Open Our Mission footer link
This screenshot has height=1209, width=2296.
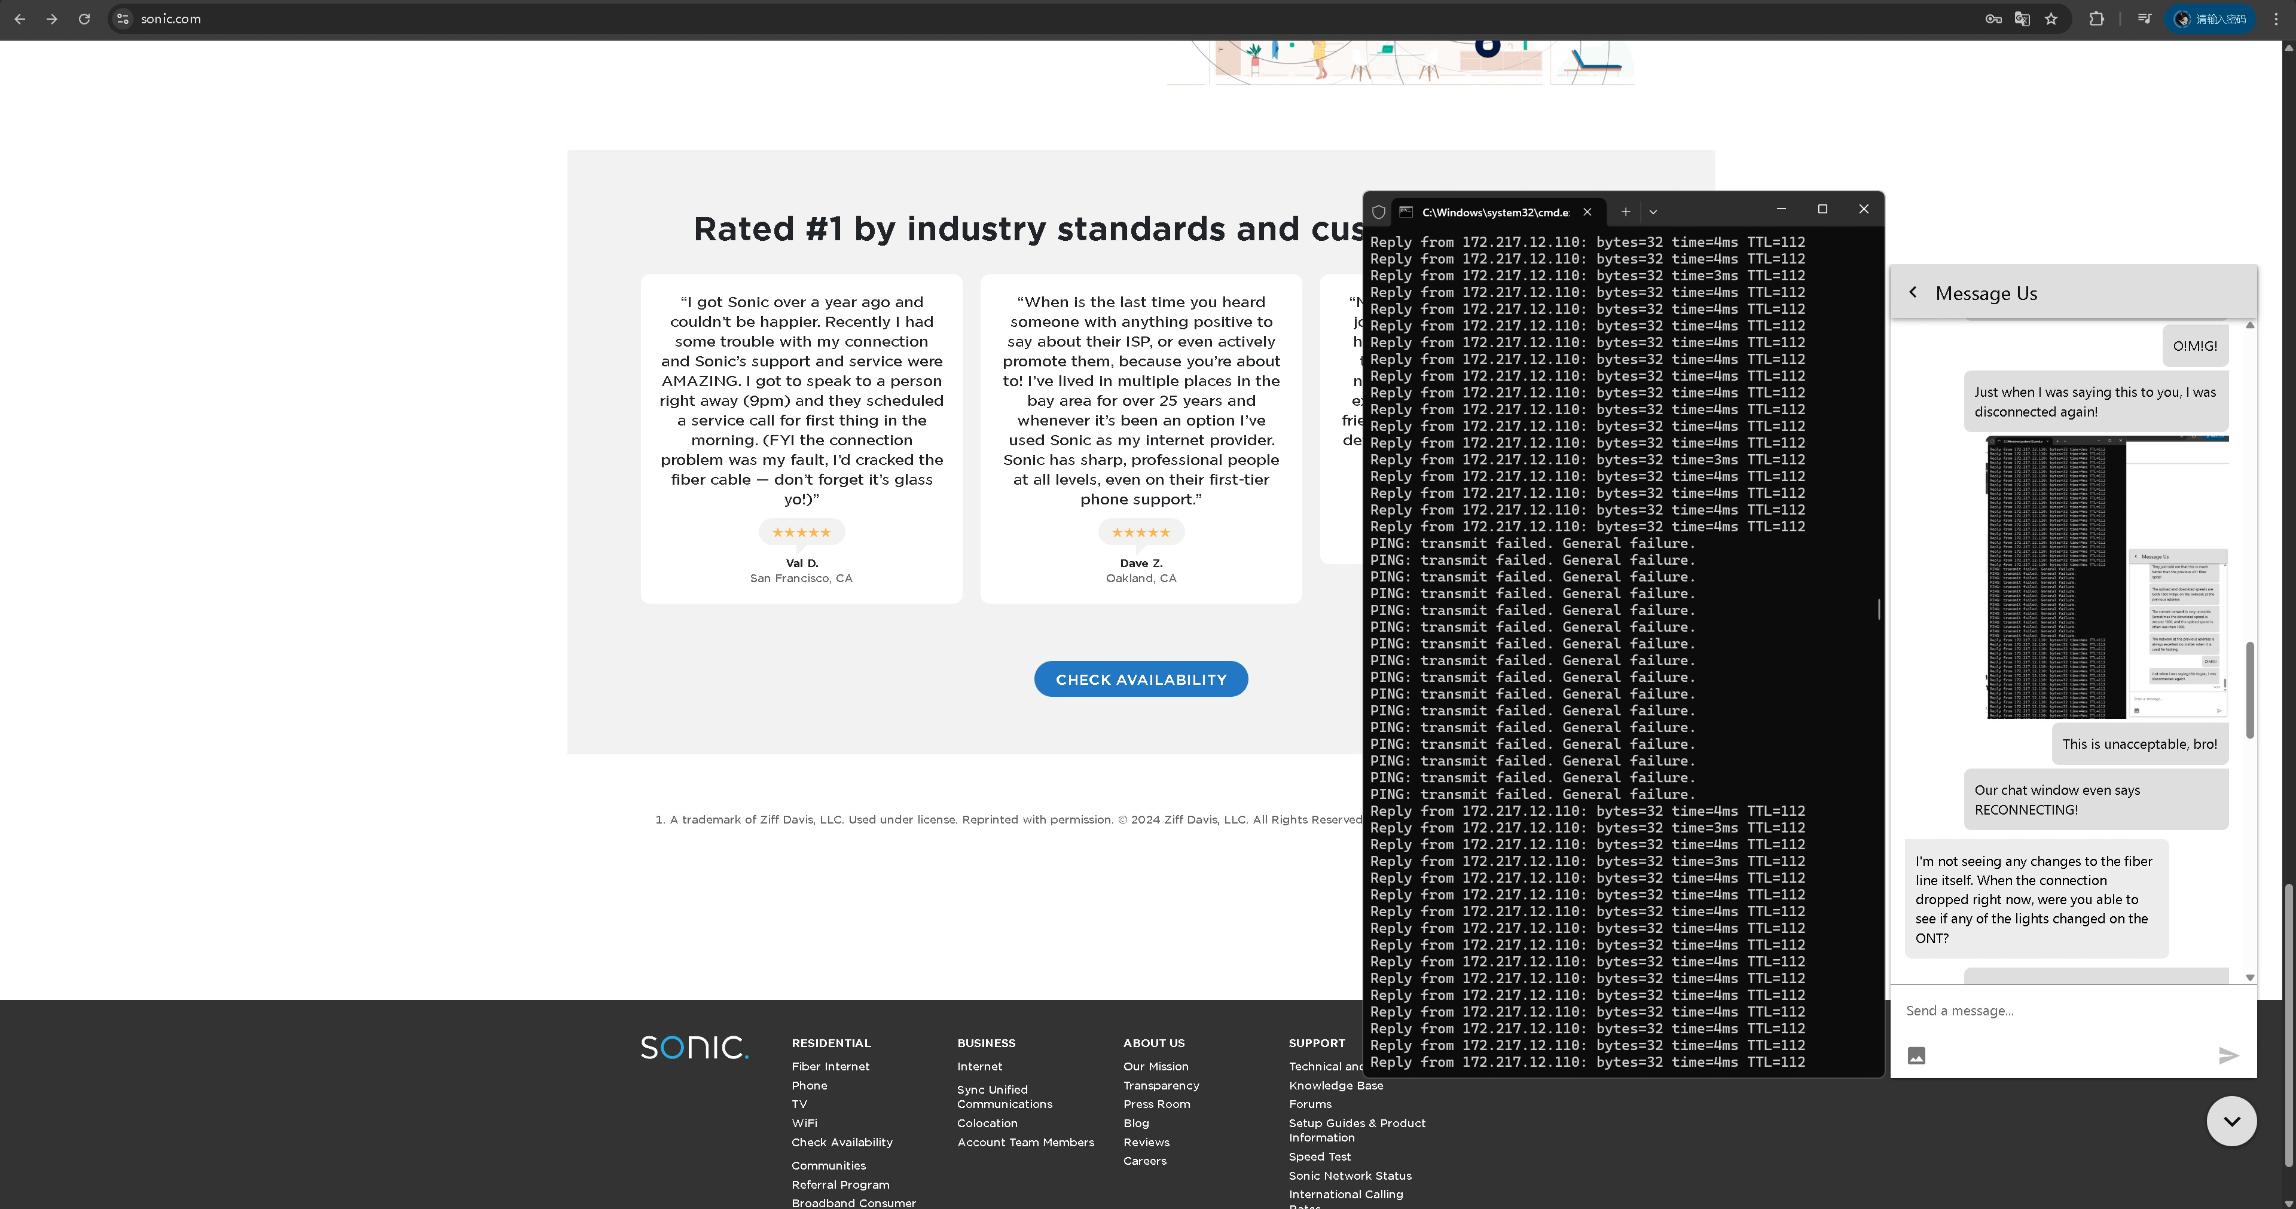click(x=1155, y=1066)
